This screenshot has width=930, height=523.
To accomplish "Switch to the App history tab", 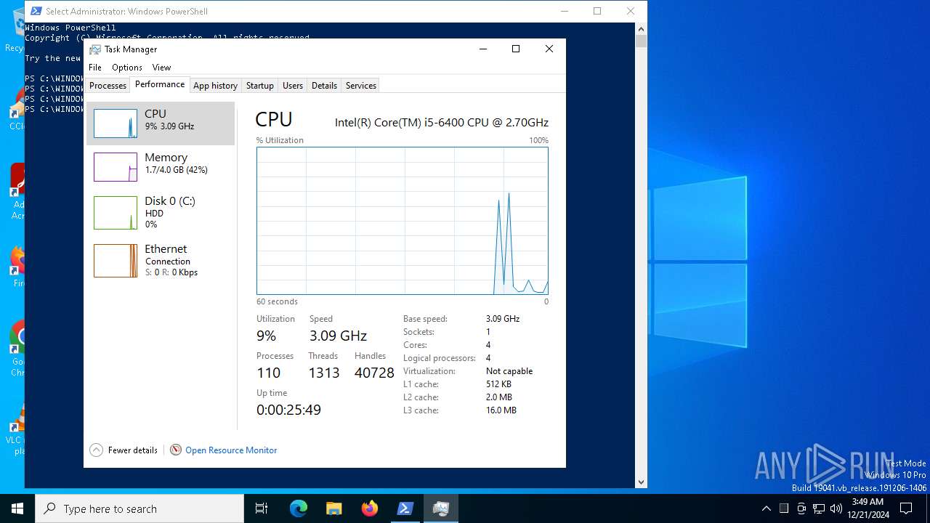I will pos(215,86).
